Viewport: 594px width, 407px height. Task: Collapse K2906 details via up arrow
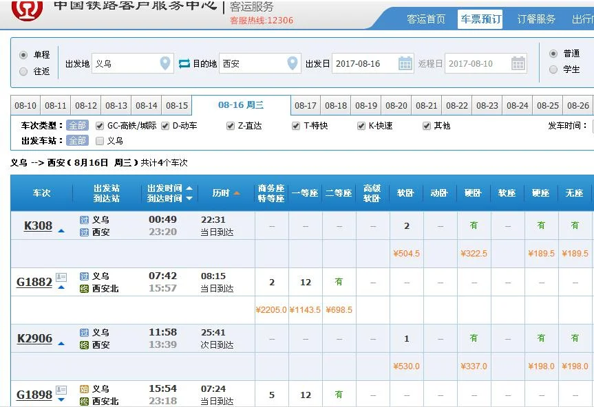click(61, 342)
